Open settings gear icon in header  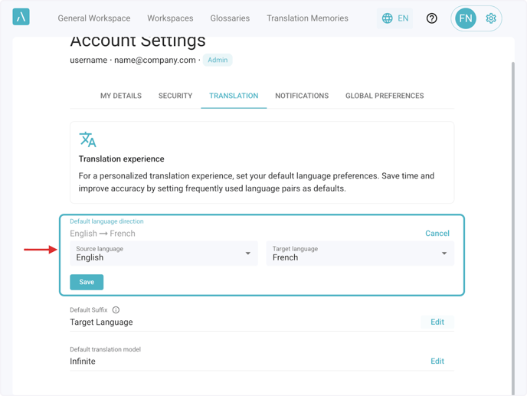(491, 18)
